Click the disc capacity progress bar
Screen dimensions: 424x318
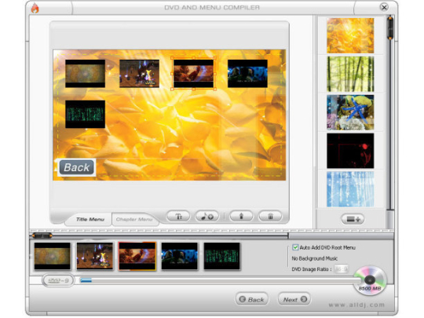(x=220, y=280)
